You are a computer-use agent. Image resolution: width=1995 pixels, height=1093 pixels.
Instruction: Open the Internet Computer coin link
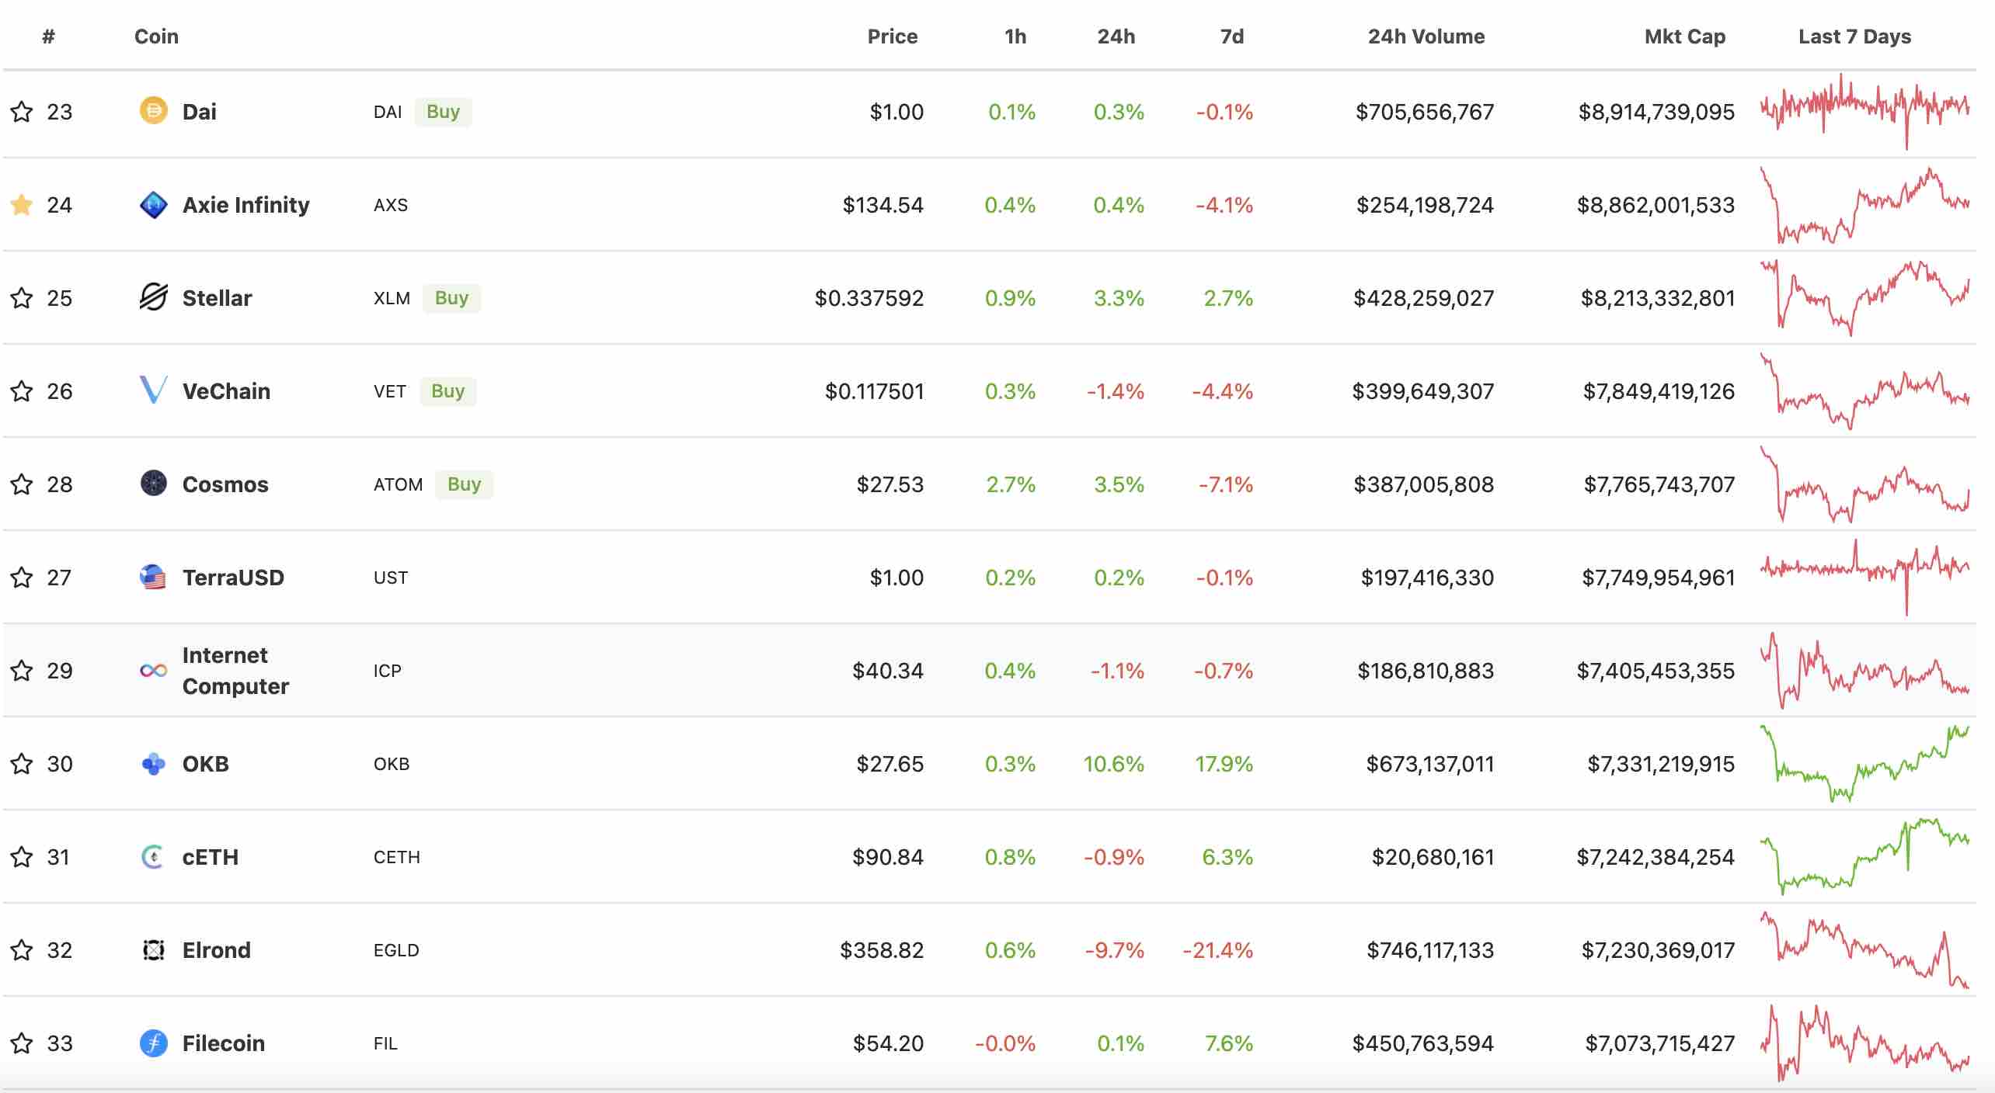pyautogui.click(x=235, y=670)
